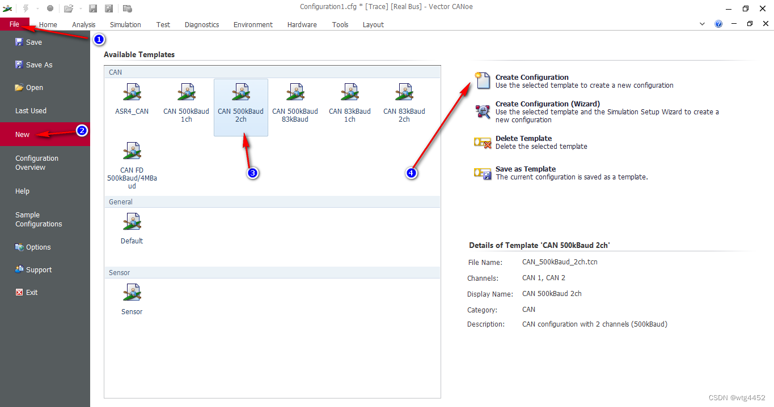Open the Simulation ribbon tab

coord(125,24)
